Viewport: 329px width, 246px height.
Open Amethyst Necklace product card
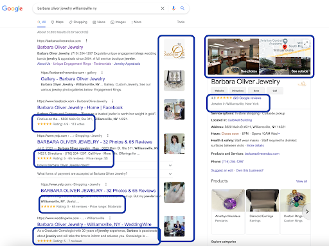(x=228, y=211)
